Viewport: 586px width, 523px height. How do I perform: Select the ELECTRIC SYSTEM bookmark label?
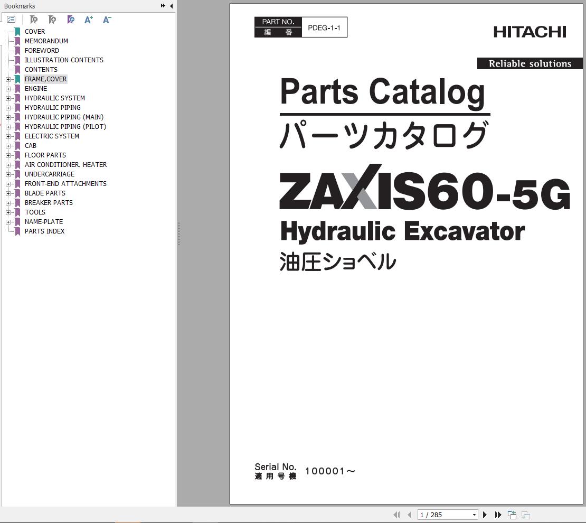(52, 136)
